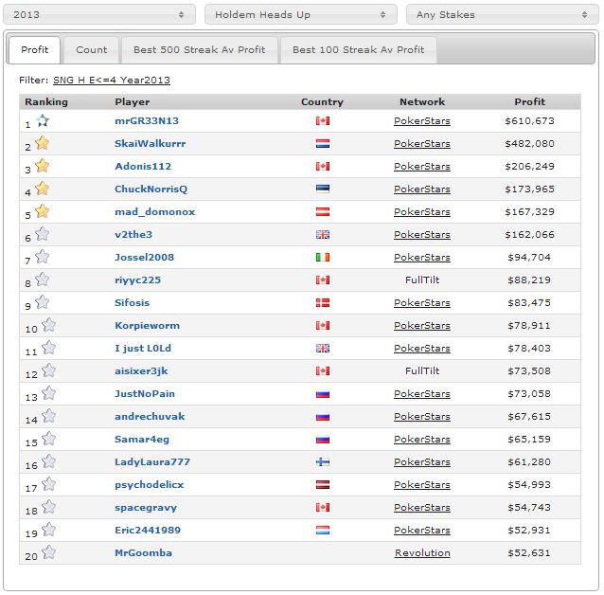Viewport: 604px width, 595px height.
Task: Toggle the gold star for mad_domonox
Action: pyautogui.click(x=43, y=211)
